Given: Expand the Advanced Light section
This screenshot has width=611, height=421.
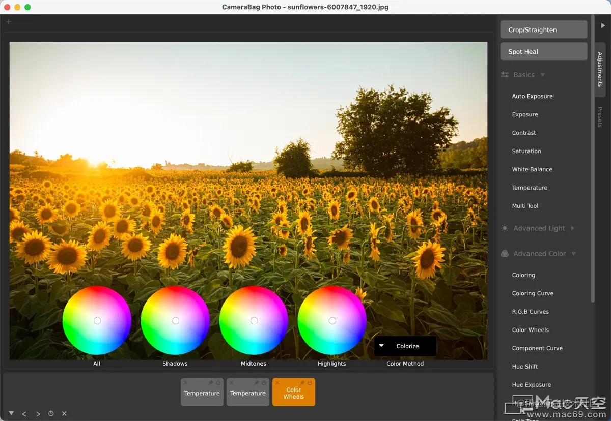Looking at the screenshot, I should pos(539,228).
